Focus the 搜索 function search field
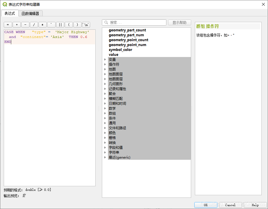Viewport: 268px width, 209px height. (134, 22)
